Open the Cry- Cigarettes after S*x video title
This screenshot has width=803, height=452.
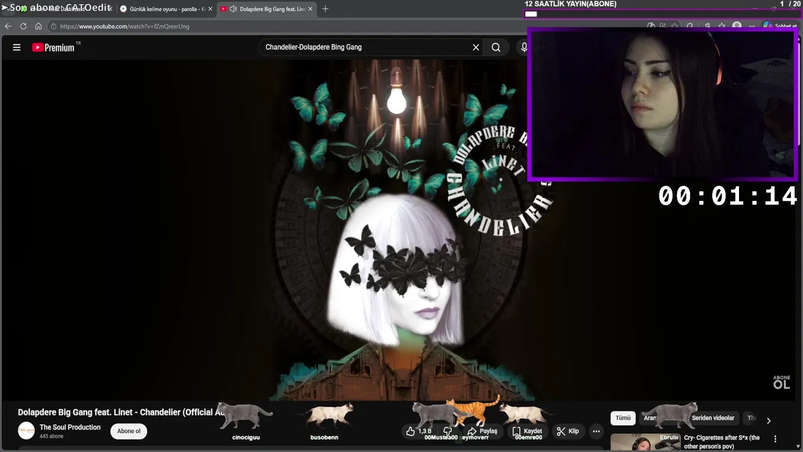click(x=721, y=442)
